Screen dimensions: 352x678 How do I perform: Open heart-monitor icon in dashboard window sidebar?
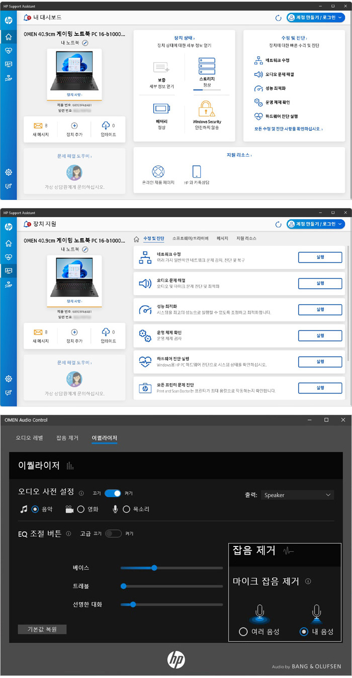pos(9,51)
